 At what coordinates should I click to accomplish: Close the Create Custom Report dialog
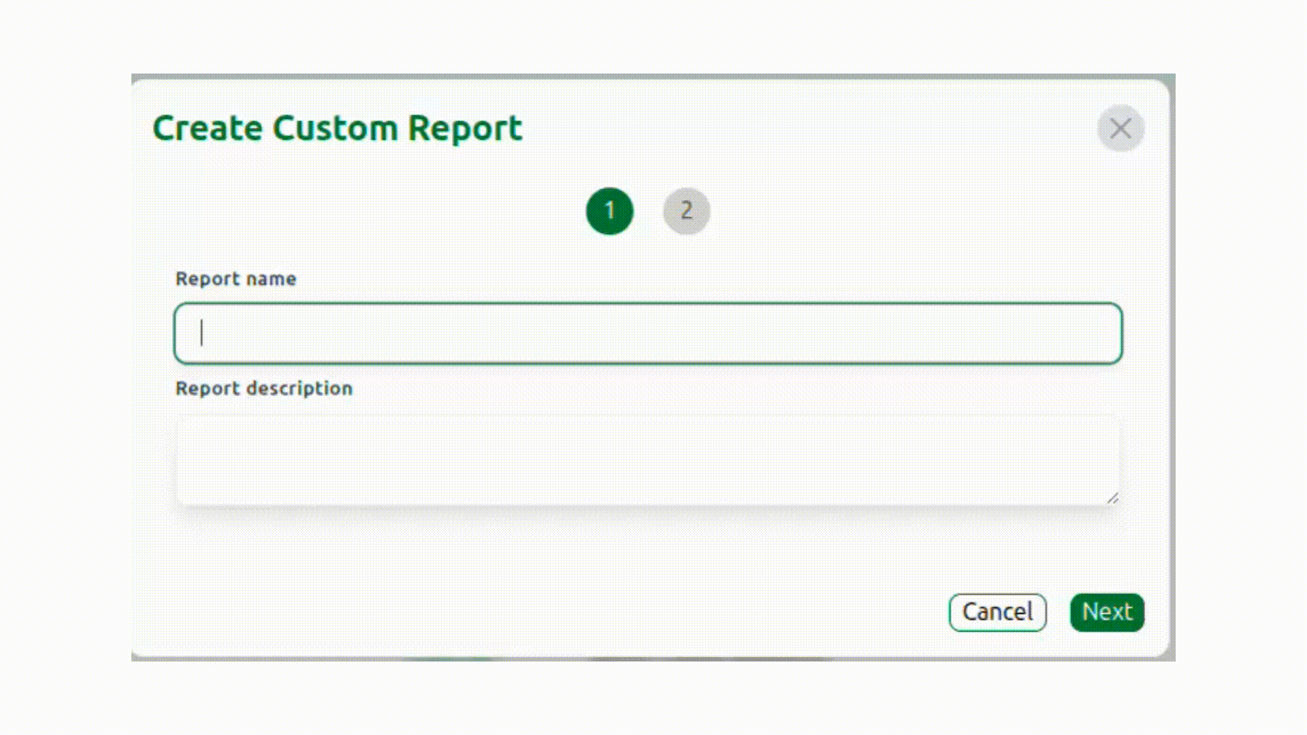(1120, 129)
